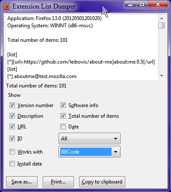The width and height of the screenshot is (171, 192).
Task: Enable the Install date checkbox
Action: (x=12, y=164)
